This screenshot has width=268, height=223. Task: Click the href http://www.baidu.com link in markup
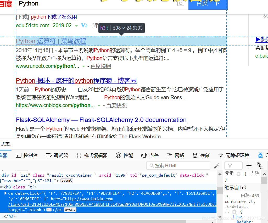pos(89,199)
